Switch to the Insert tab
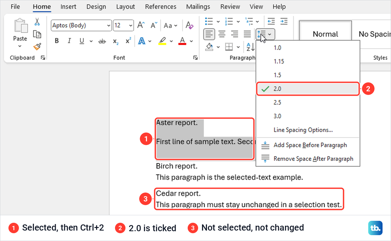 tap(68, 7)
